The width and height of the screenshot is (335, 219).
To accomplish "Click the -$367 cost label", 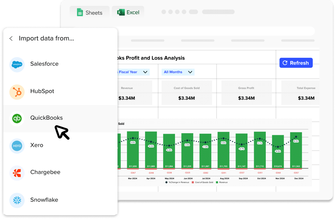I will 133,173.
